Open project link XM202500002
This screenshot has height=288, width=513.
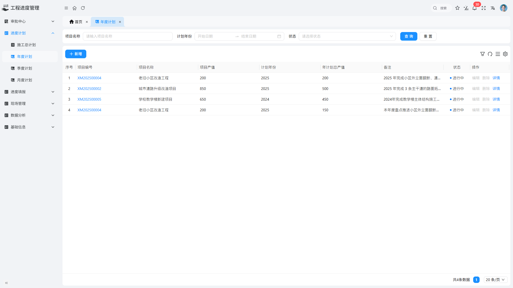coord(89,89)
